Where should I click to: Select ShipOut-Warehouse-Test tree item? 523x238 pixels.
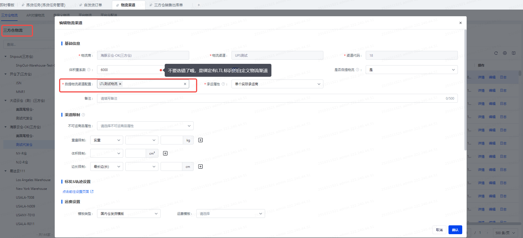pyautogui.click(x=35, y=65)
